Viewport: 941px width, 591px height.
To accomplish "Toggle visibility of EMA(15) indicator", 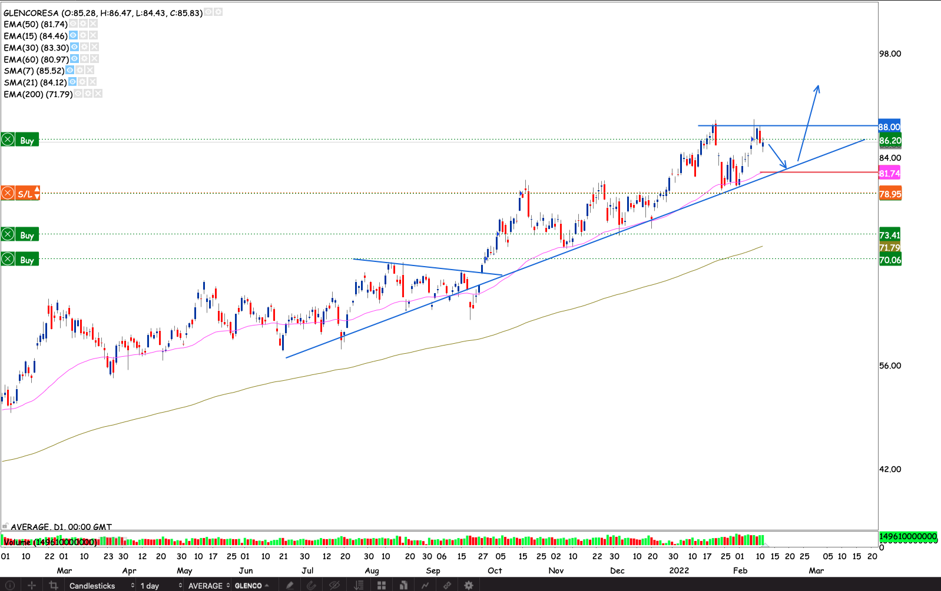I will pos(73,36).
